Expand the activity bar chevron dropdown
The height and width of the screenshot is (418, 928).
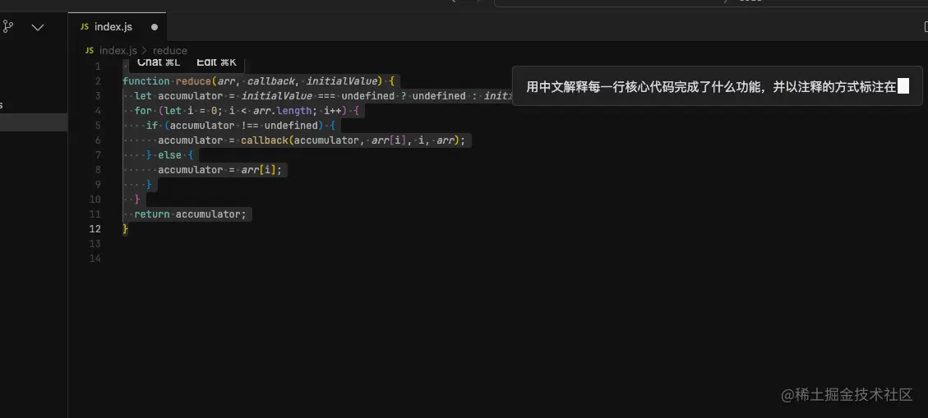[x=38, y=27]
